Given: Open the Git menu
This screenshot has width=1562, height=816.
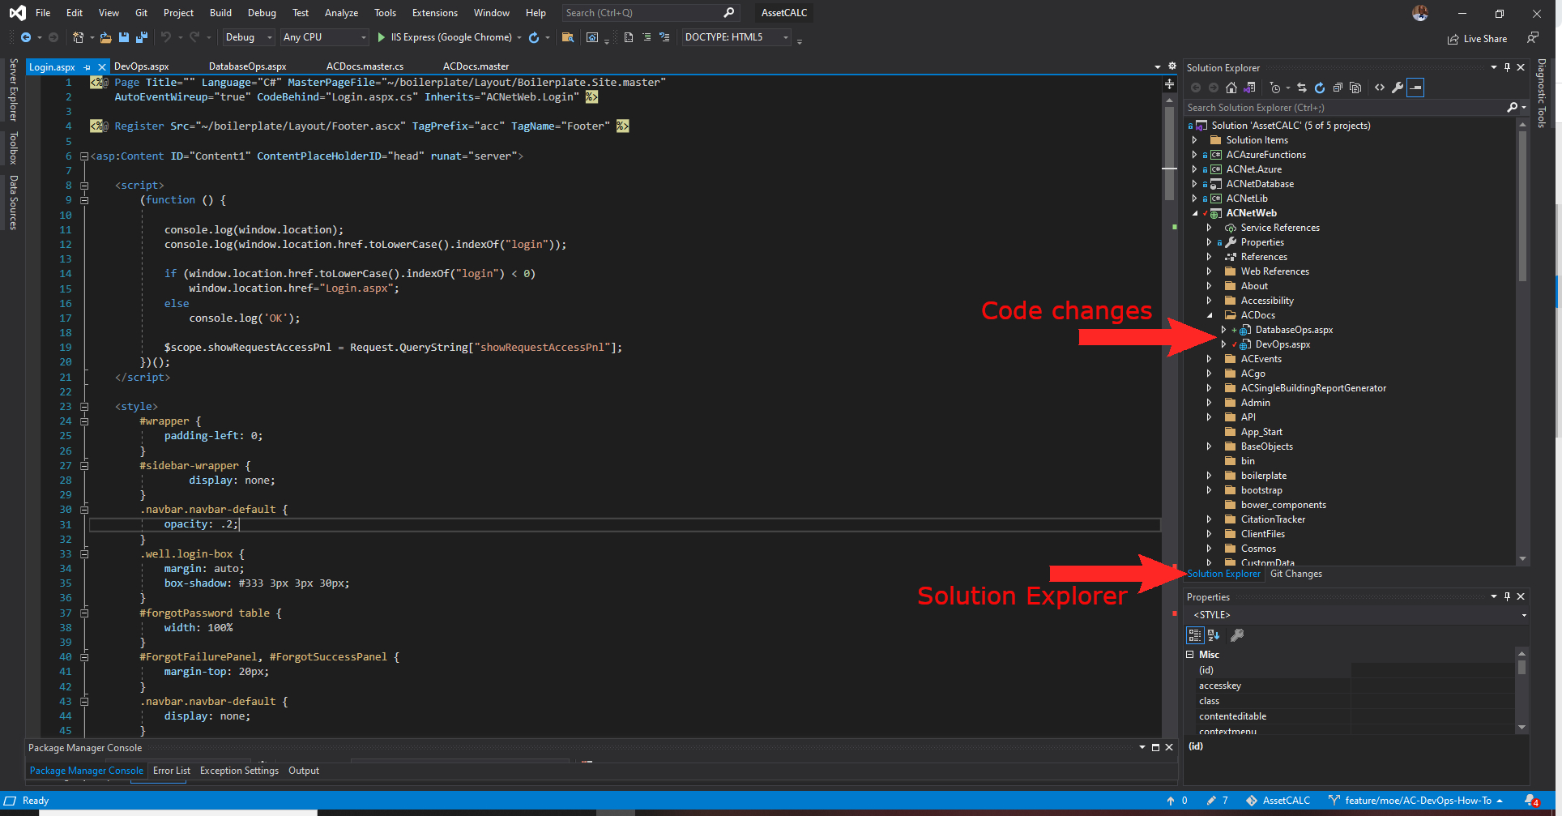Looking at the screenshot, I should 141,13.
